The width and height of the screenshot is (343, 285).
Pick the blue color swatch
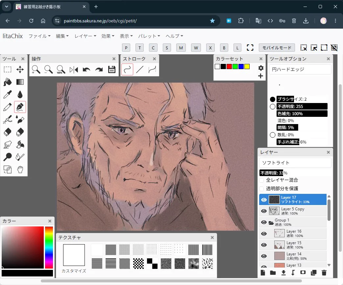coord(241,66)
